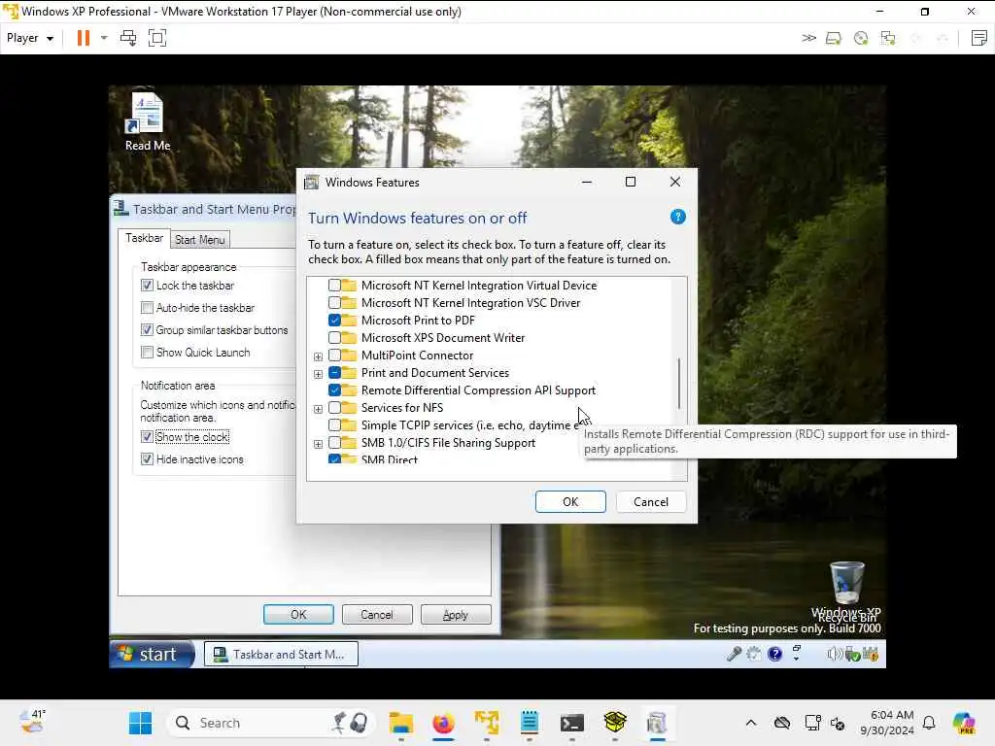The width and height of the screenshot is (995, 746).
Task: Open the yellow box app on host taskbar
Action: point(615,723)
